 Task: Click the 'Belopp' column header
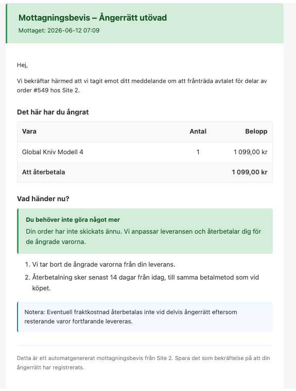coord(256,132)
